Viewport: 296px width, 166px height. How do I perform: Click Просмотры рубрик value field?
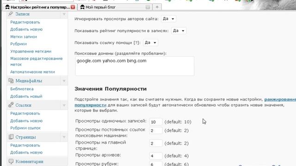156,164
